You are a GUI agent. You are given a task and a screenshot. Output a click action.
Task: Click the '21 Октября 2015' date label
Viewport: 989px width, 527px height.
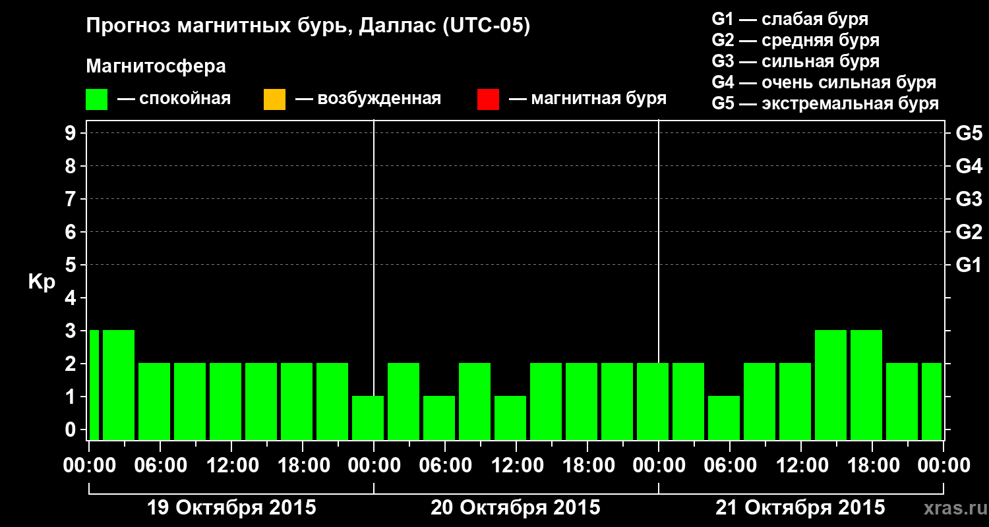[x=800, y=508]
